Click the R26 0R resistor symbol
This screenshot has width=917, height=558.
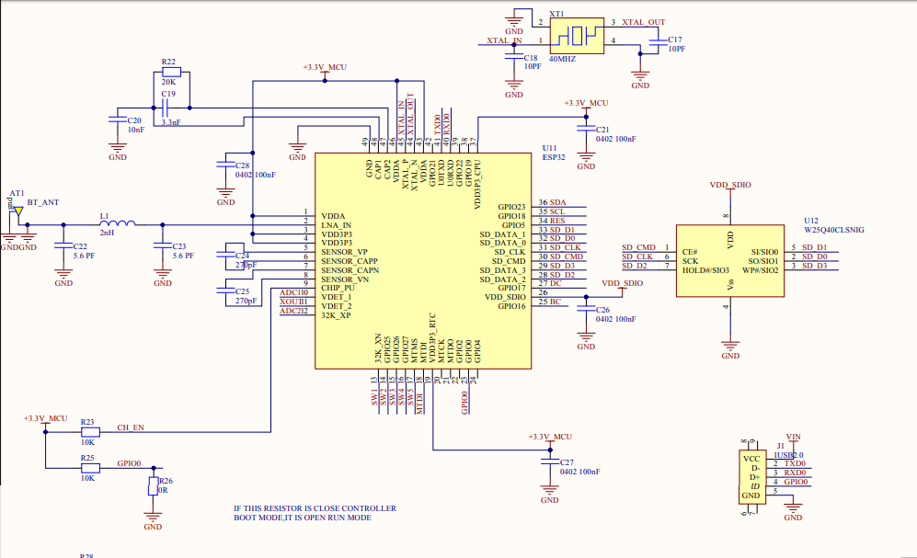point(154,486)
